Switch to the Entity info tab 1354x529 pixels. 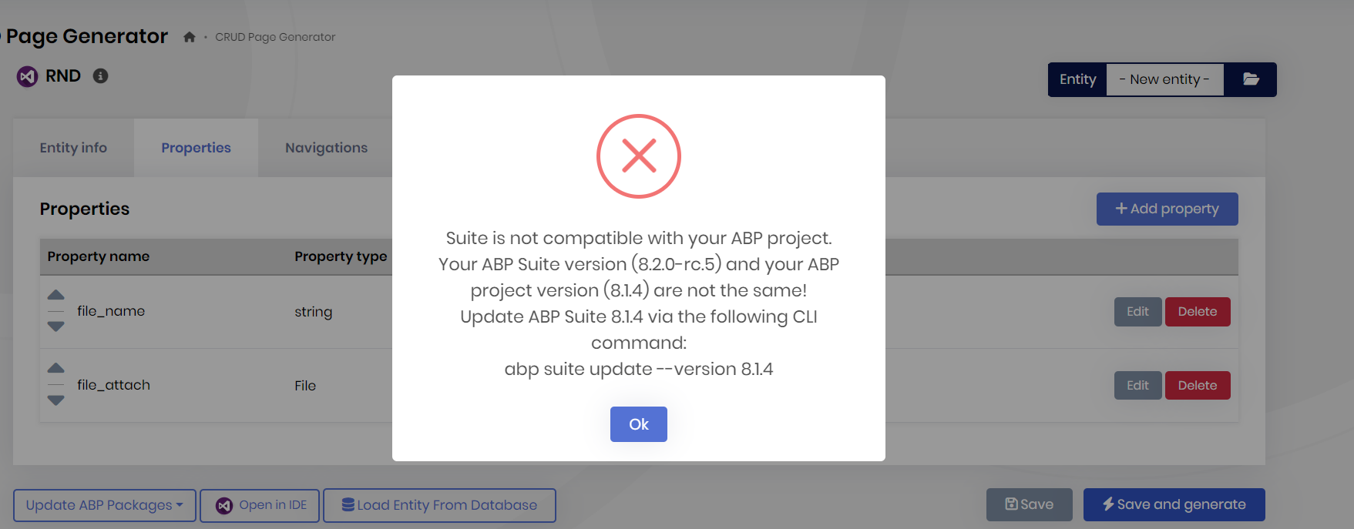tap(73, 148)
